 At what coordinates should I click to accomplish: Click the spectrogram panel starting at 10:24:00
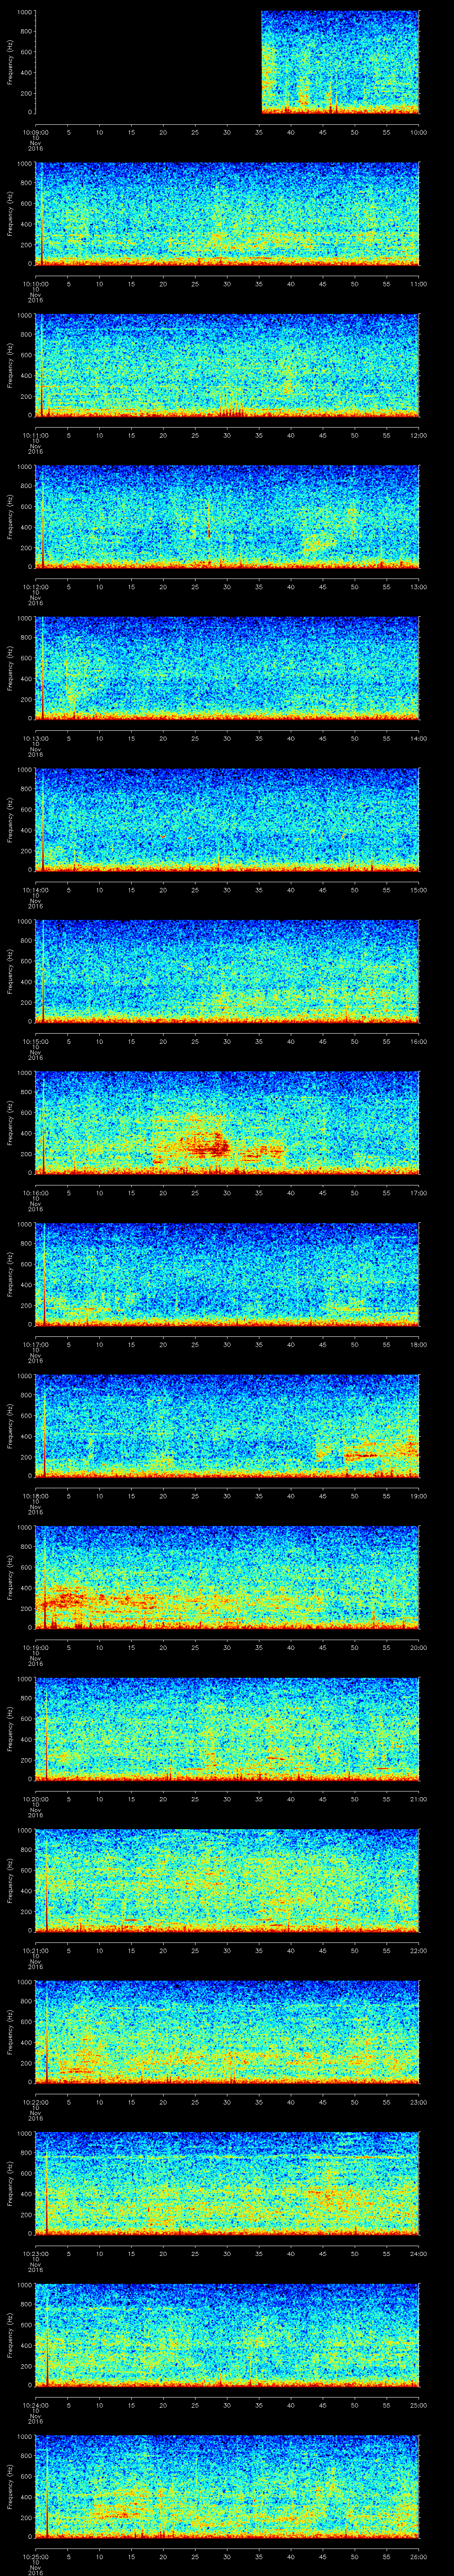coord(227,2335)
